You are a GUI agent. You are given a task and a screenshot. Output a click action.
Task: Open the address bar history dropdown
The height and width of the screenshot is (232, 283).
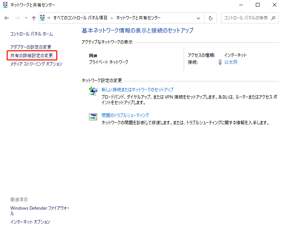198,18
